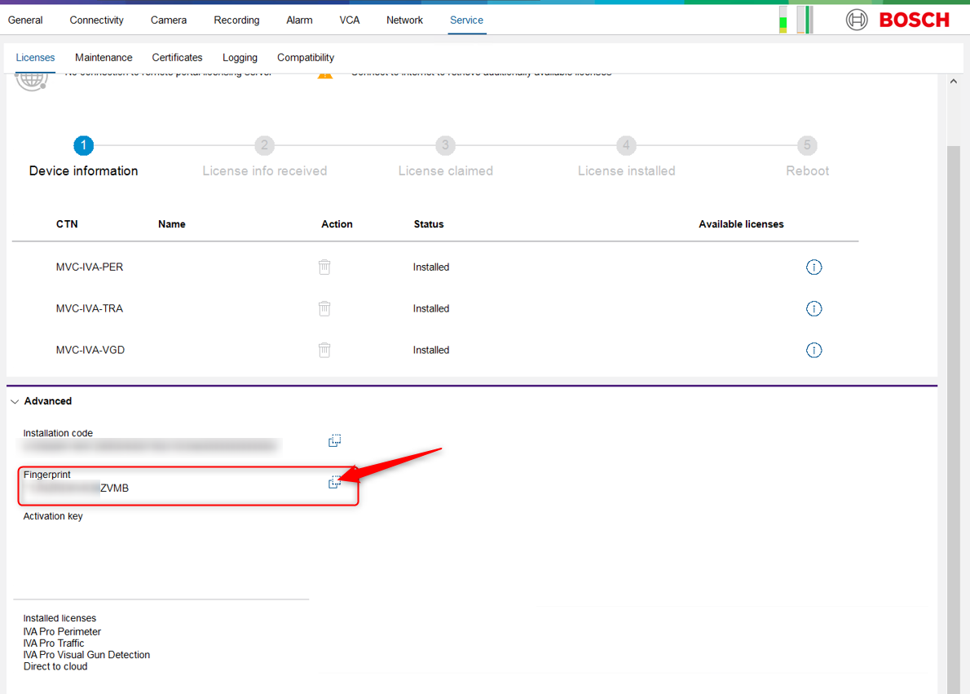Click delete trash icon for MVC-IVA-TRA
Image resolution: width=970 pixels, height=694 pixels.
tap(324, 308)
